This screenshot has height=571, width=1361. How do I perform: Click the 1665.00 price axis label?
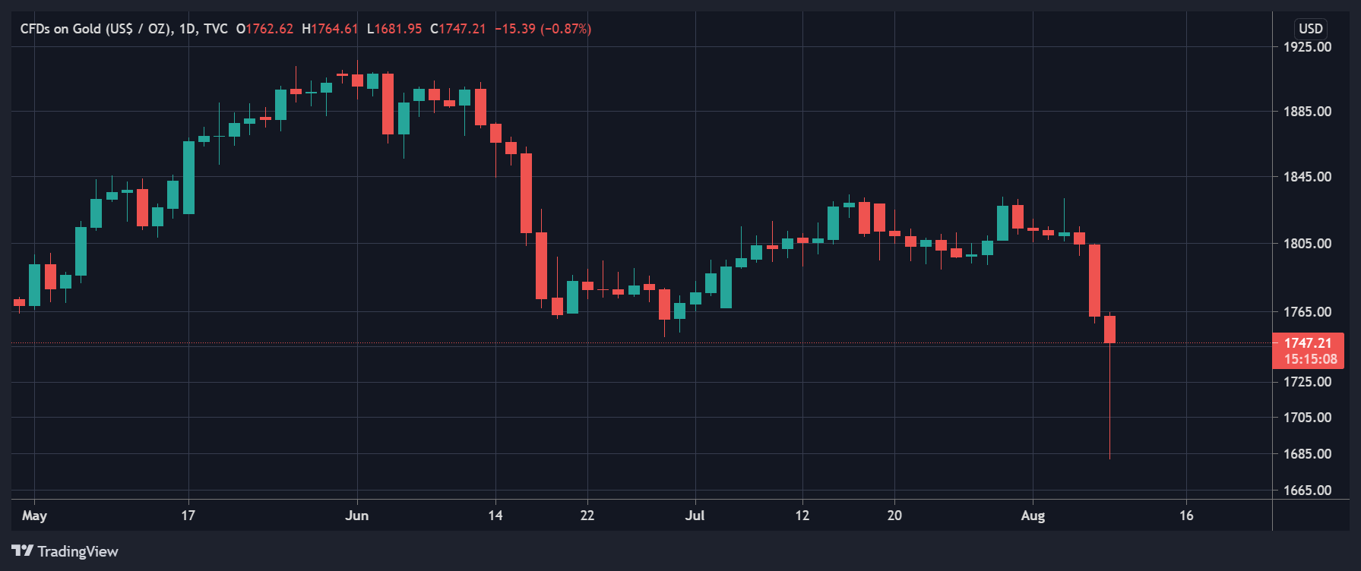[x=1307, y=491]
